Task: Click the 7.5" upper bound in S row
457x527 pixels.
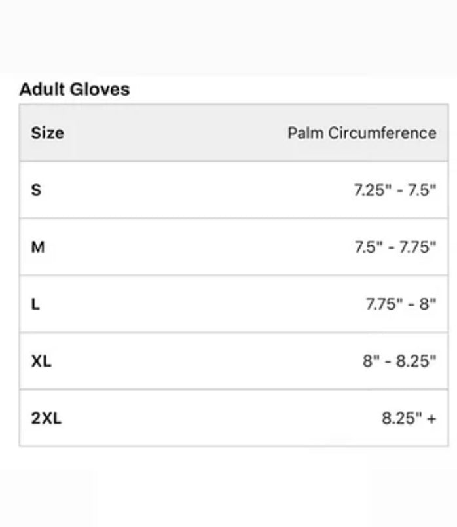Action: [422, 191]
